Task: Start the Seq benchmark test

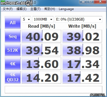Action: click(x=13, y=36)
